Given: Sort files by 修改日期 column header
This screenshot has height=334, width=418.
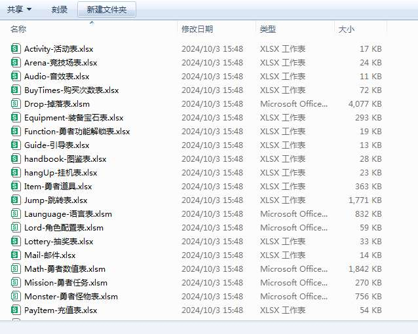Looking at the screenshot, I should (x=197, y=29).
